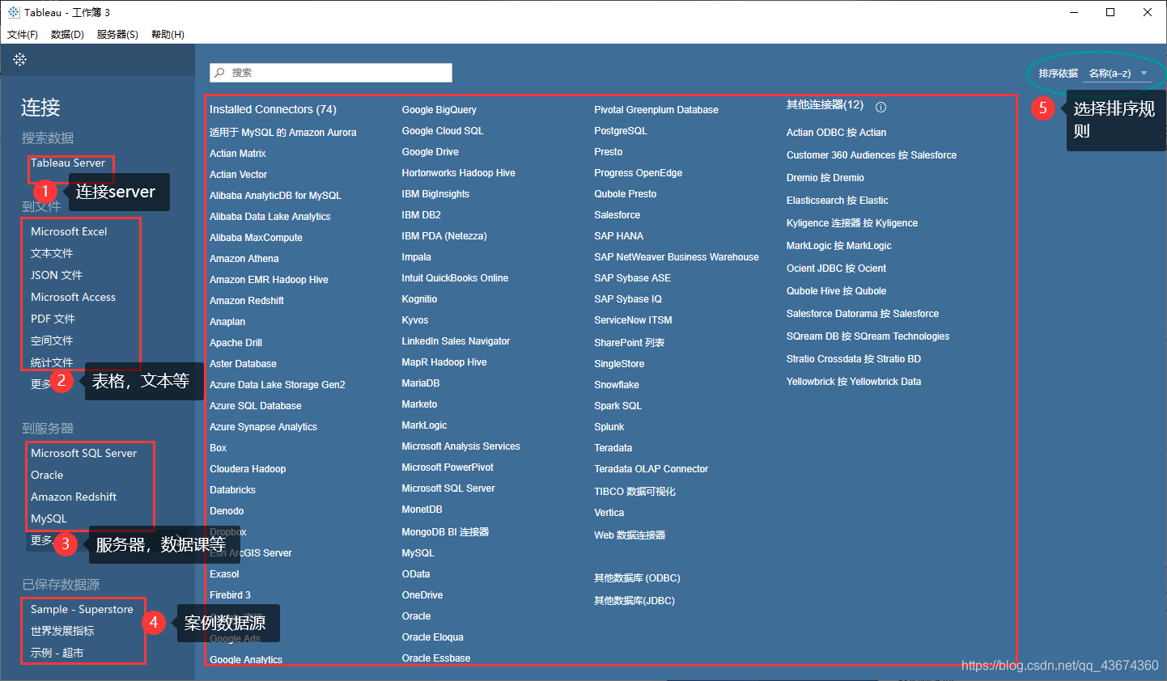Choose Pivotal Greenplum Database connector
This screenshot has width=1167, height=681.
pos(656,110)
